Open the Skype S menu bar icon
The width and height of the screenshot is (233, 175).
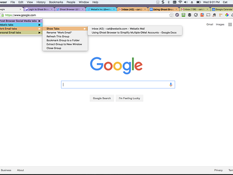point(163,2)
